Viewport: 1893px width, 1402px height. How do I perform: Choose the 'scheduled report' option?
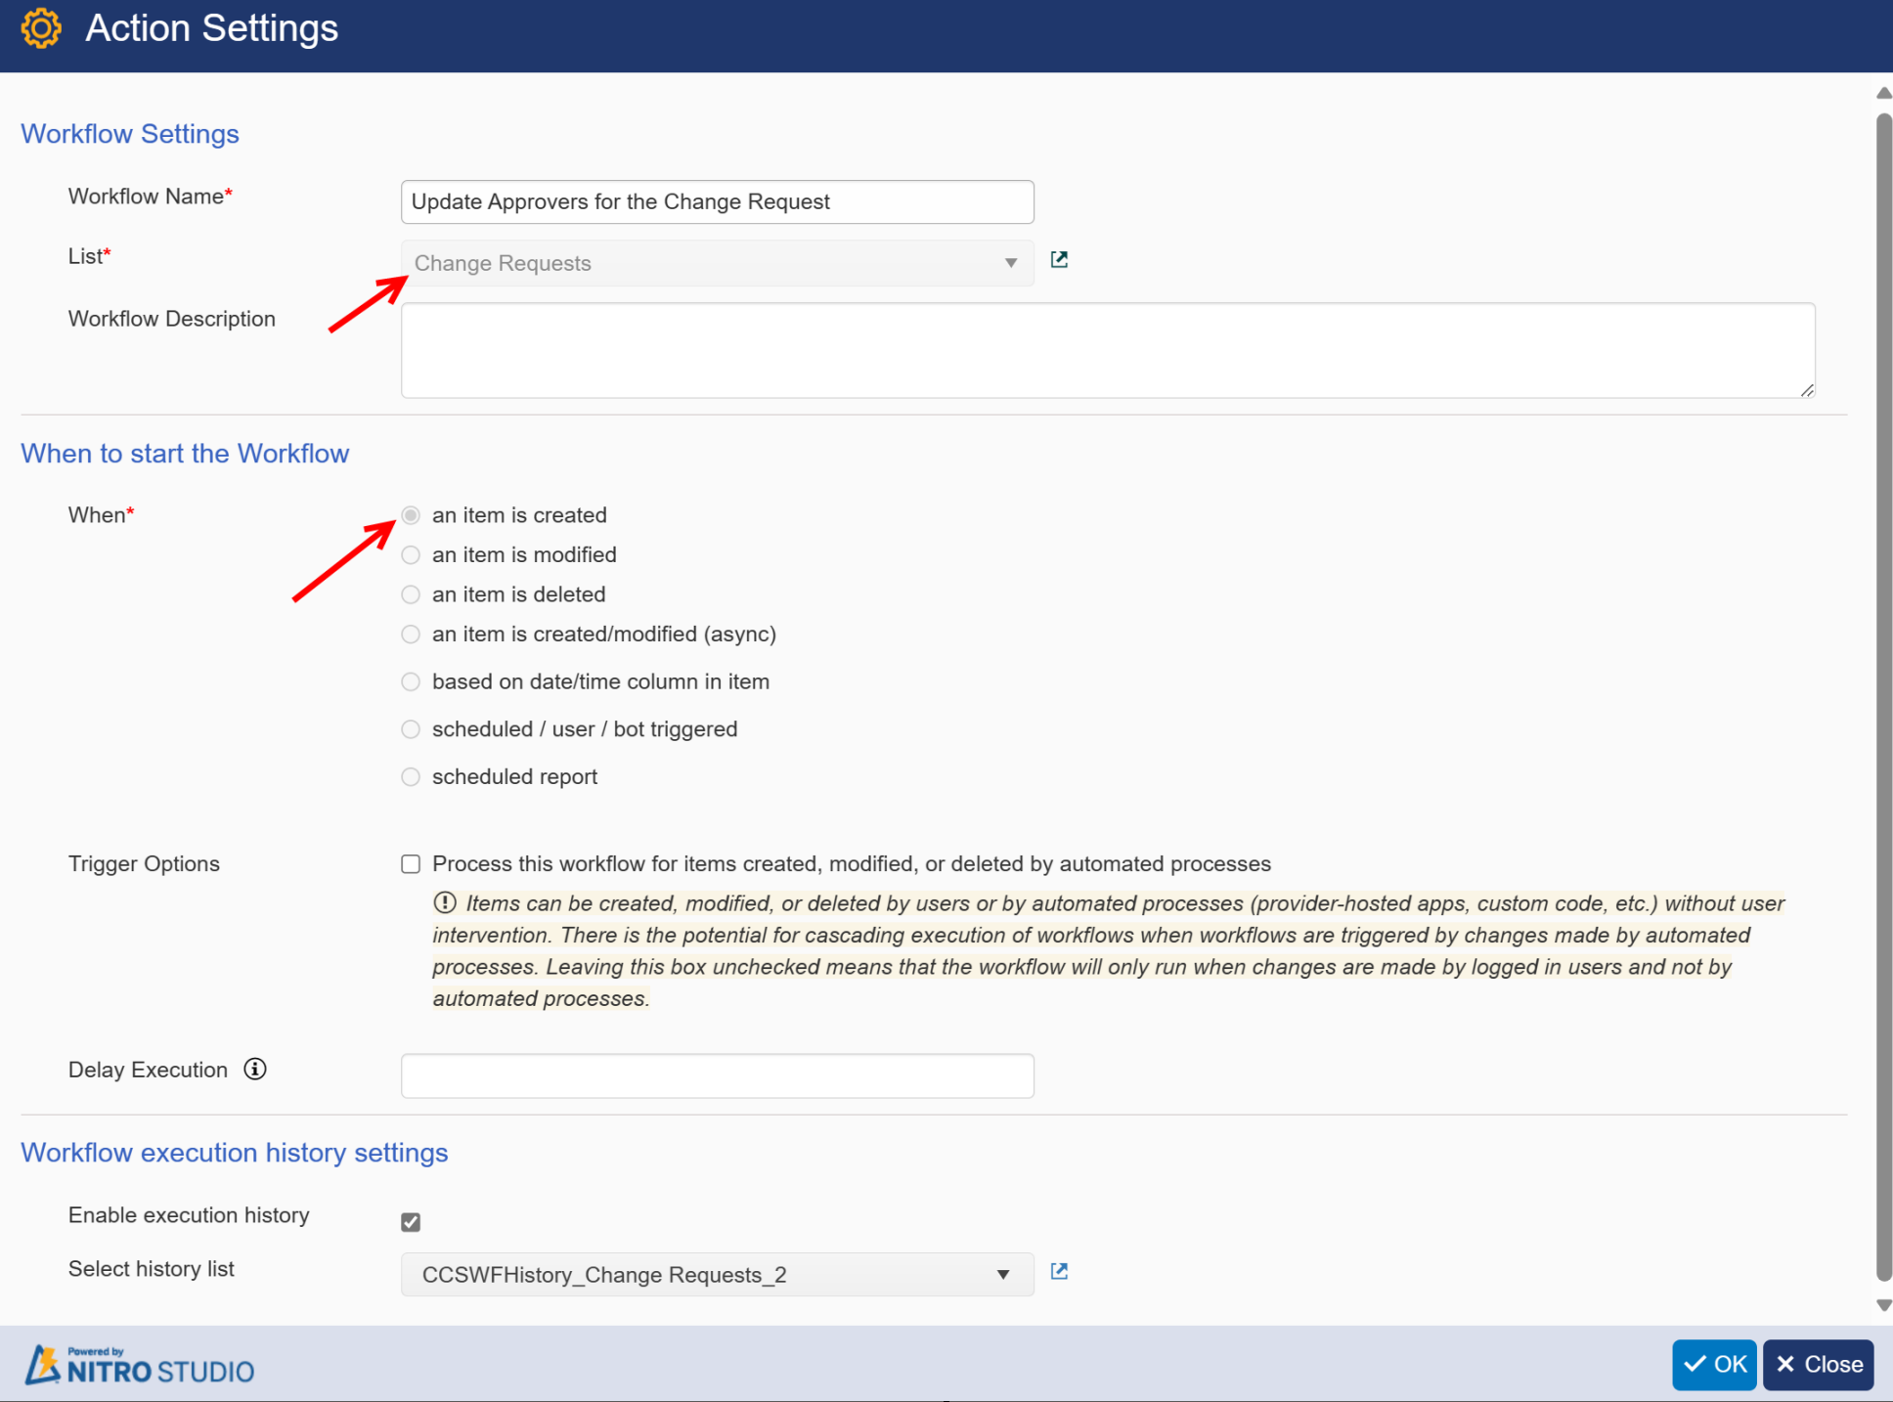(x=411, y=776)
